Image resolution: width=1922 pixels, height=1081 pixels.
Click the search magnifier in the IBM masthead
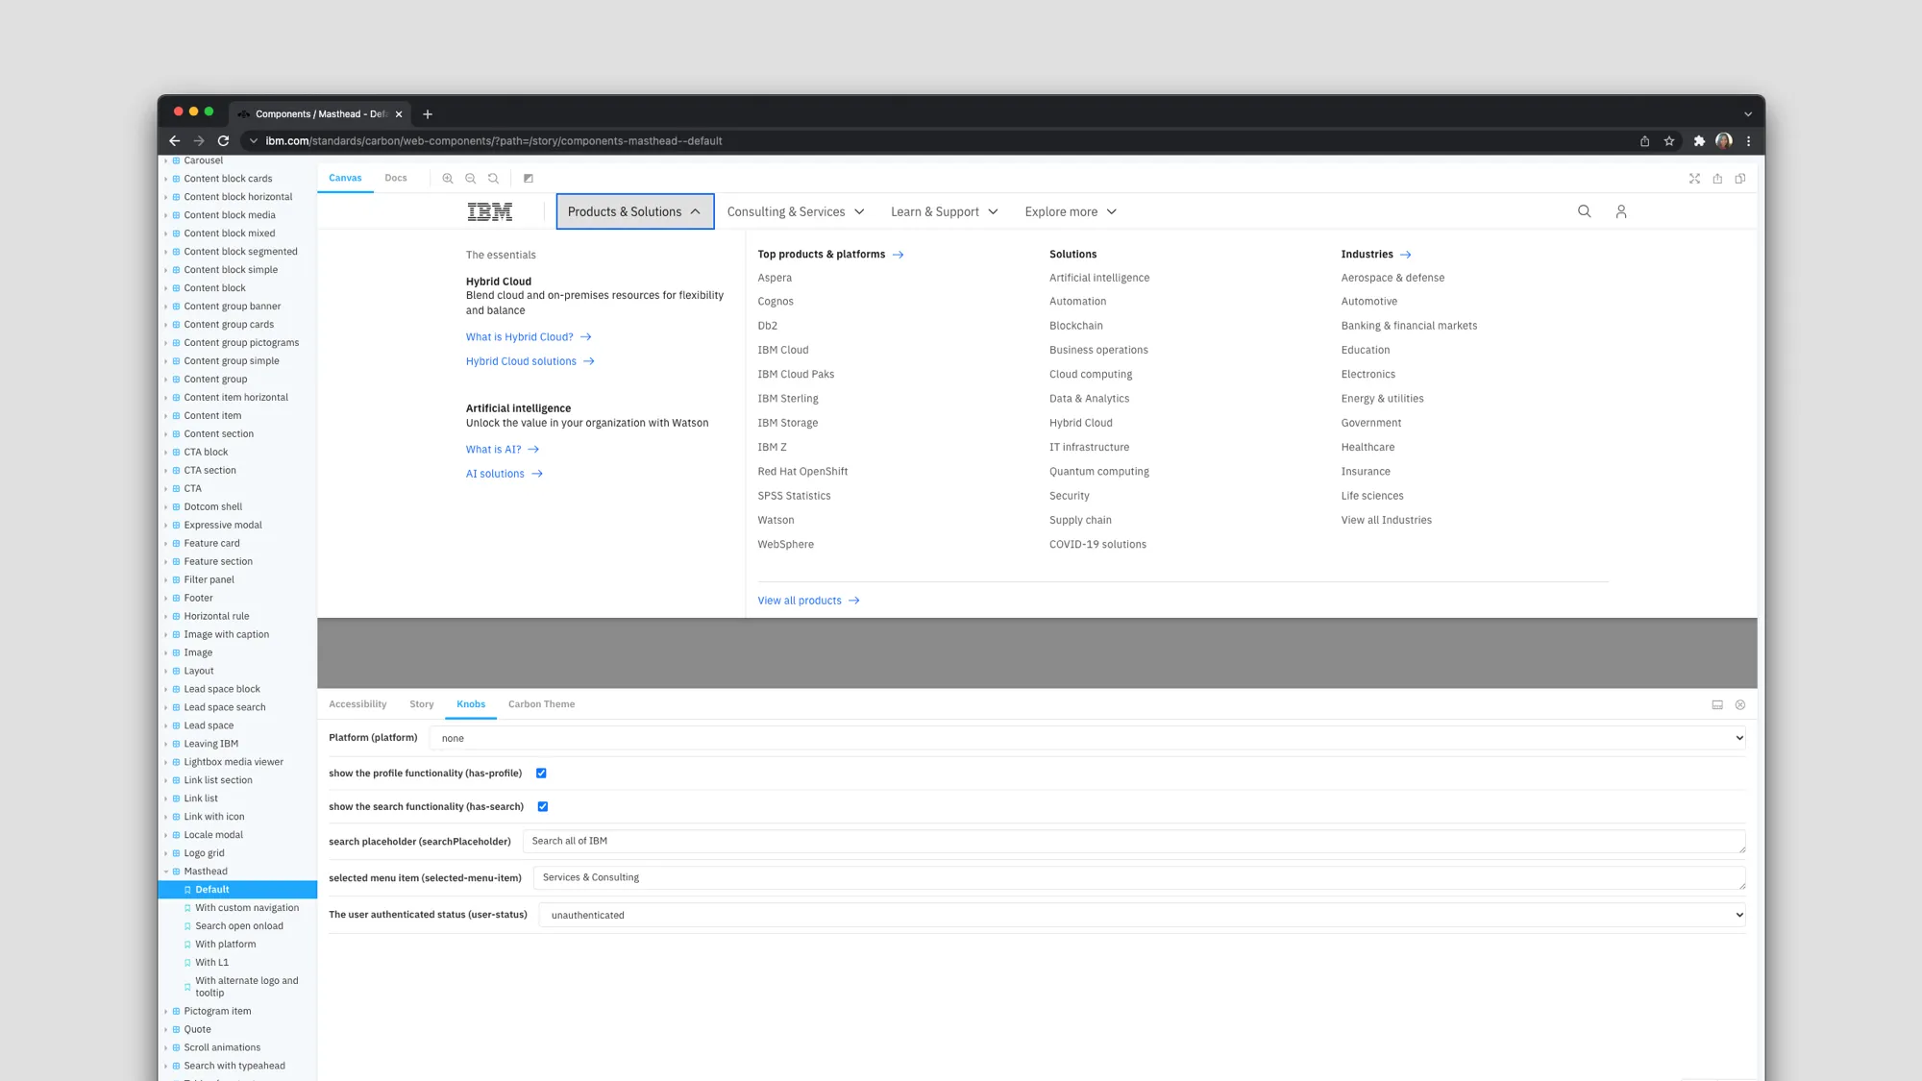[x=1584, y=211]
